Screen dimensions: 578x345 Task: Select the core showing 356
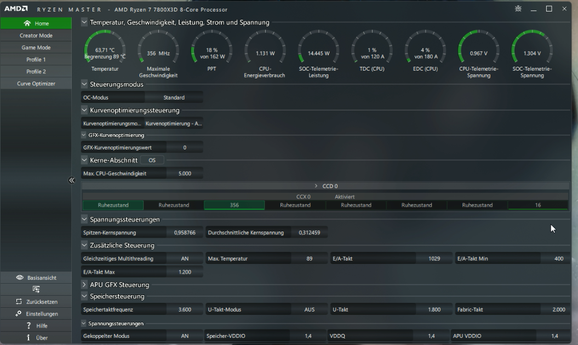tap(234, 205)
